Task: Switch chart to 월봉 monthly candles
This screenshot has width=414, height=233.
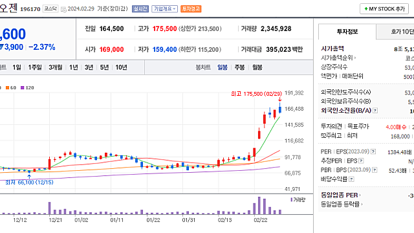Action: pyautogui.click(x=257, y=67)
